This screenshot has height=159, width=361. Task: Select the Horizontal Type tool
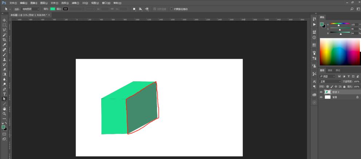click(x=4, y=94)
